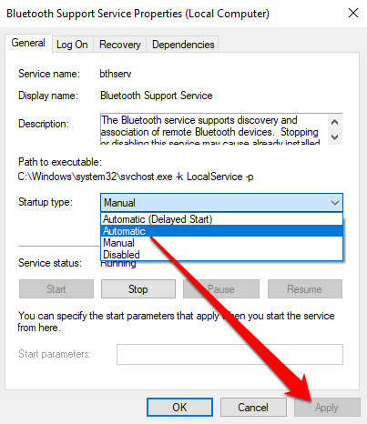Switch to the Log On tab
The image size is (367, 424).
pyautogui.click(x=72, y=45)
